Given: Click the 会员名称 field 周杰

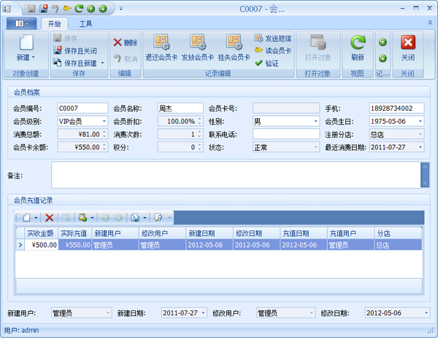Looking at the screenshot, I should click(180, 108).
